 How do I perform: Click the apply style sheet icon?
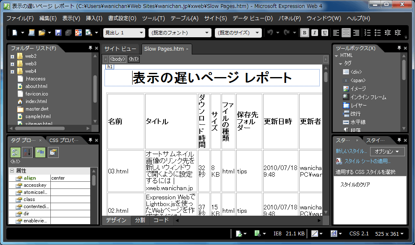pos(339,161)
